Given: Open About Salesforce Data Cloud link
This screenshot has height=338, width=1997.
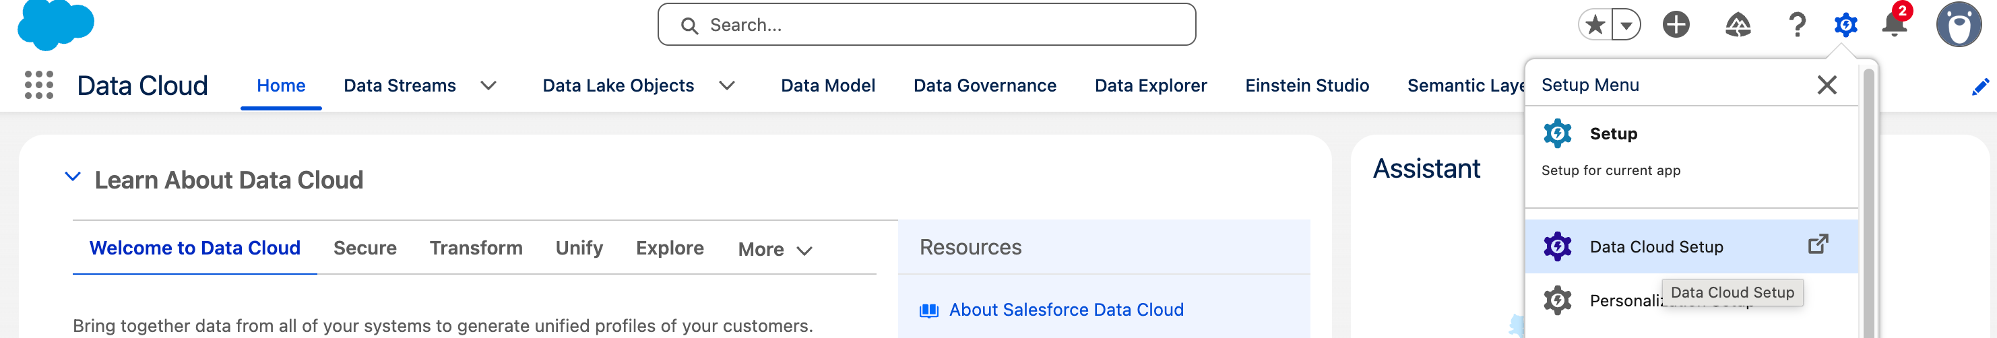Looking at the screenshot, I should click(x=1066, y=310).
